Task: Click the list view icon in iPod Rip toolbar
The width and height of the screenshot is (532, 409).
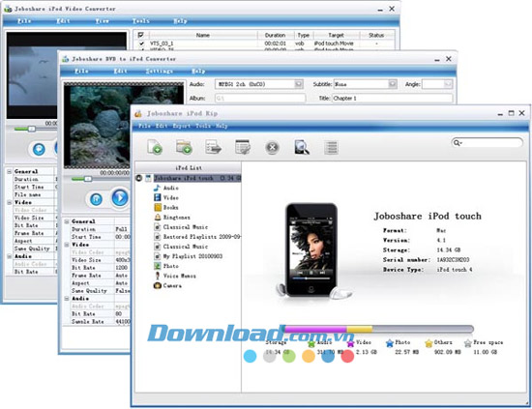Action: (x=331, y=148)
